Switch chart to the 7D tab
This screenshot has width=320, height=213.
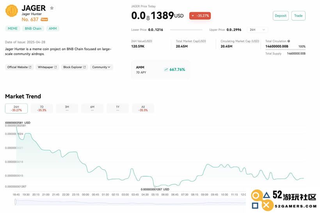[42, 108]
